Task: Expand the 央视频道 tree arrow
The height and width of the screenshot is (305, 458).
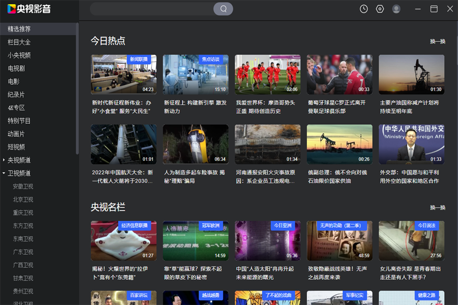Action: pos(4,160)
